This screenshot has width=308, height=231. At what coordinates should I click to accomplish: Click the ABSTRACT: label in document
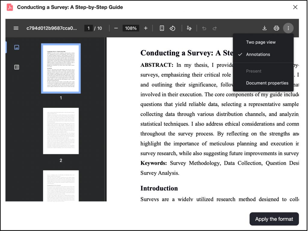pos(157,65)
